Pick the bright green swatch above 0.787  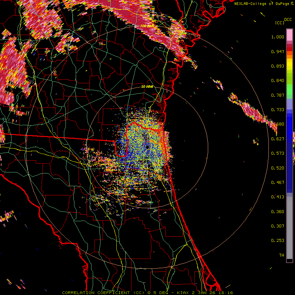289,89
